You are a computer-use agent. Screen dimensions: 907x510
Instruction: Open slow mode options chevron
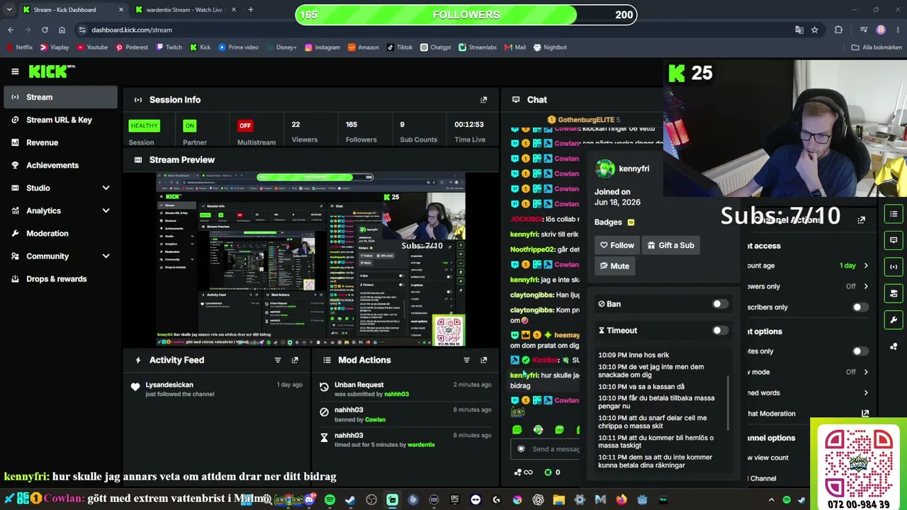tap(865, 372)
